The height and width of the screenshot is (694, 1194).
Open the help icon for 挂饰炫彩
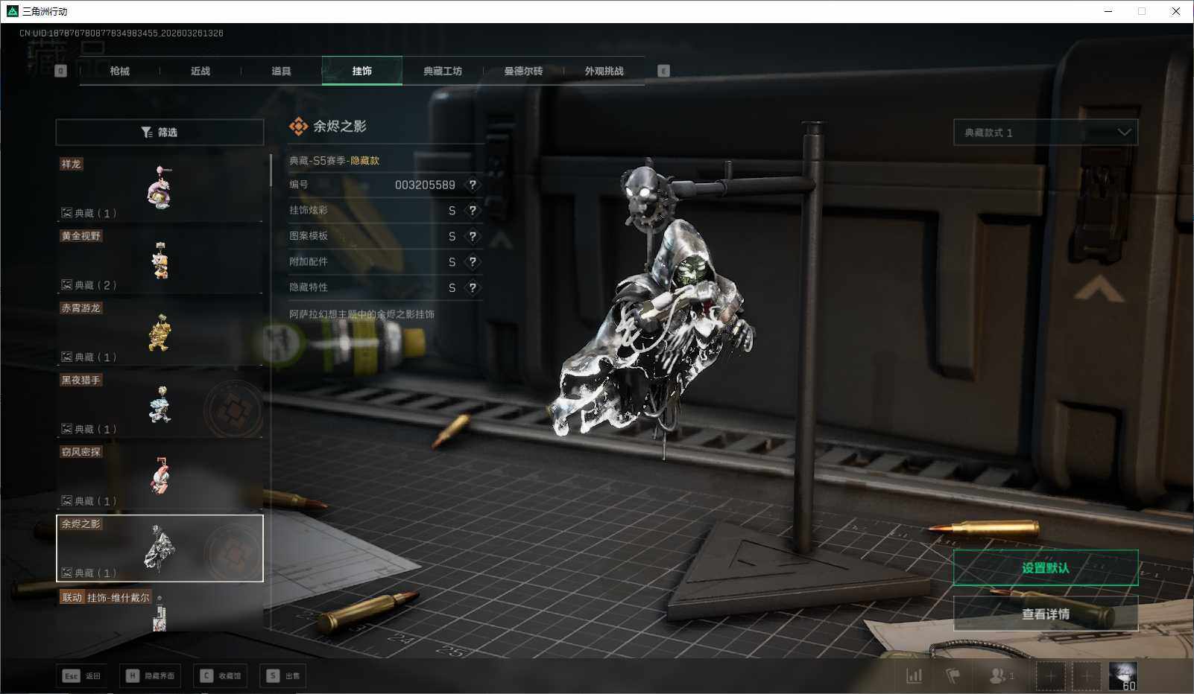click(473, 211)
